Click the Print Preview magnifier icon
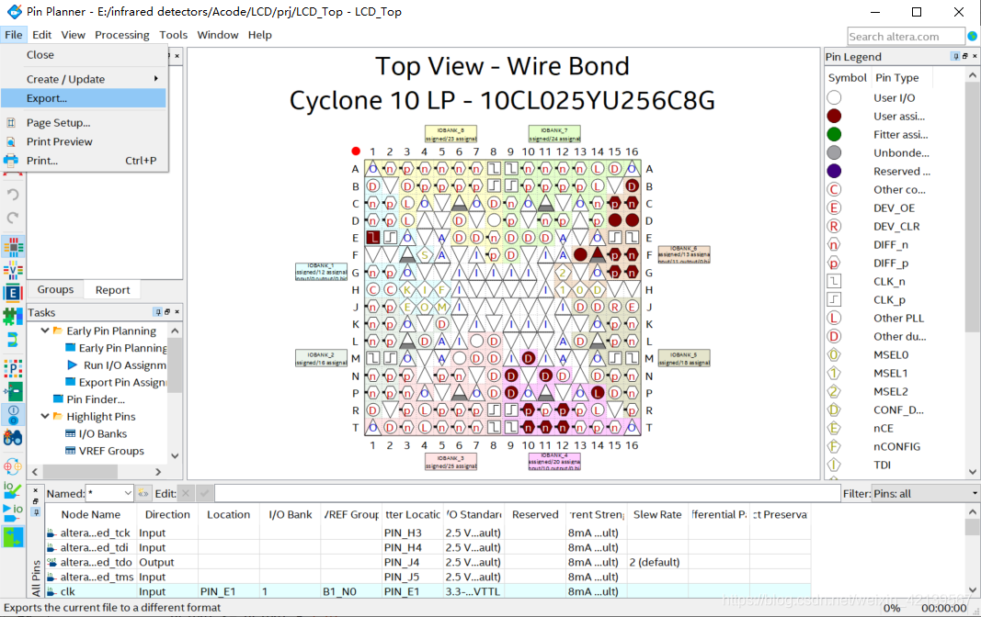The height and width of the screenshot is (617, 981). pyautogui.click(x=11, y=141)
